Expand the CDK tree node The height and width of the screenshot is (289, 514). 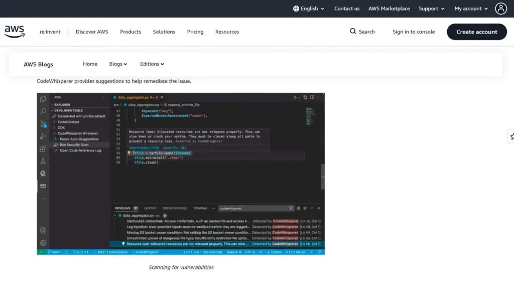click(x=54, y=128)
